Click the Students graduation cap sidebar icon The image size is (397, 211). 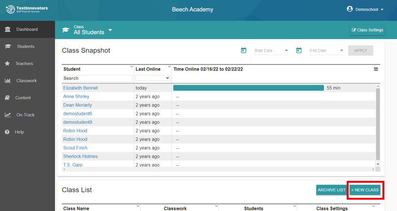8,47
